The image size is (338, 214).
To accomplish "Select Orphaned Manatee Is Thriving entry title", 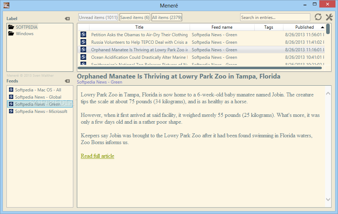I will 139,50.
